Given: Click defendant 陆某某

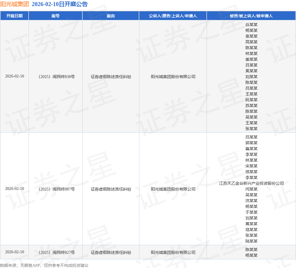Looking at the screenshot, I should coord(251,241).
